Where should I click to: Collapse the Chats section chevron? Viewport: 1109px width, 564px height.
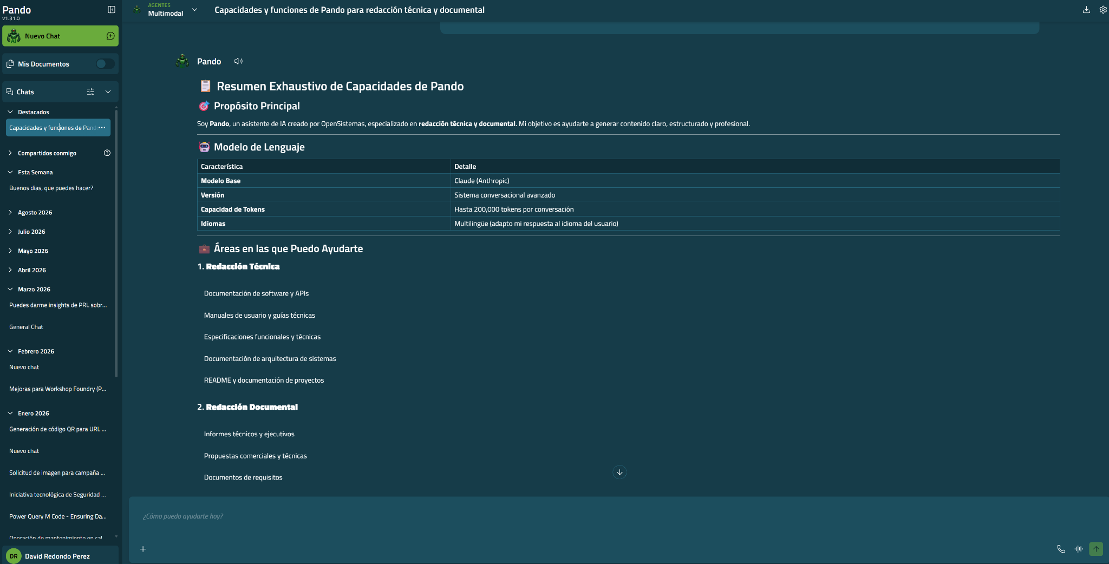point(108,92)
